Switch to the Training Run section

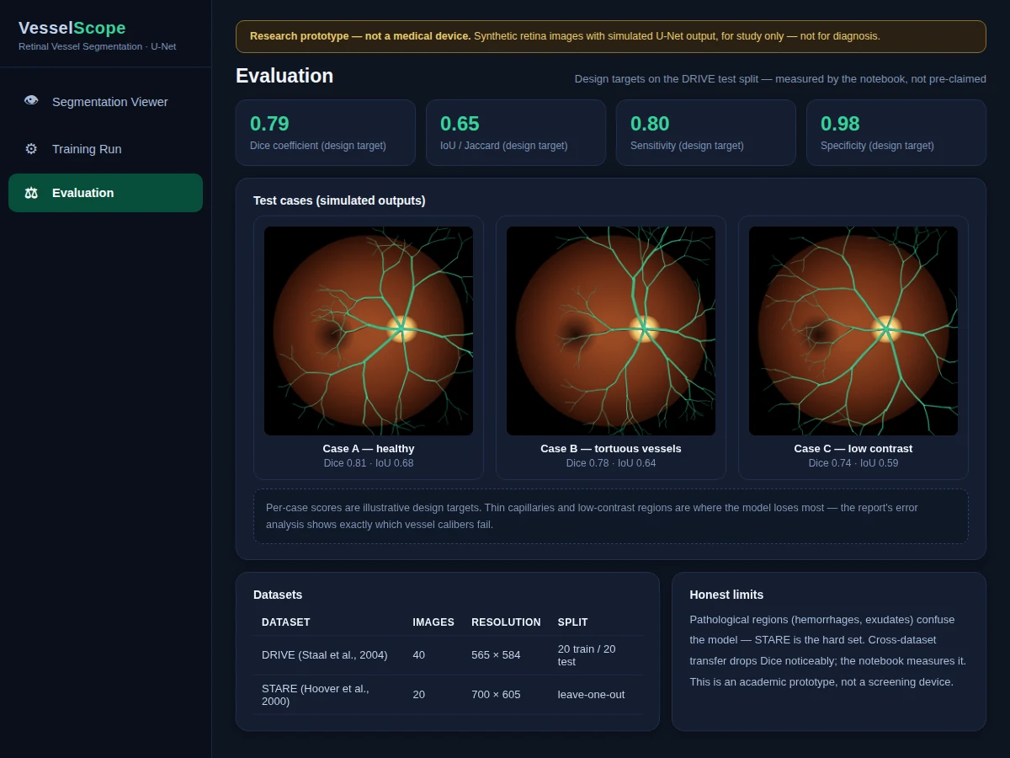pos(105,149)
